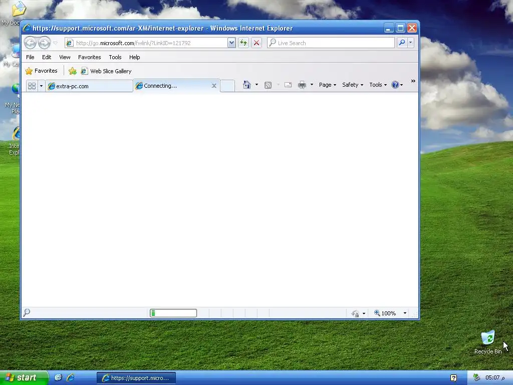
Task: Open the Favorites star center button
Action: pos(41,71)
